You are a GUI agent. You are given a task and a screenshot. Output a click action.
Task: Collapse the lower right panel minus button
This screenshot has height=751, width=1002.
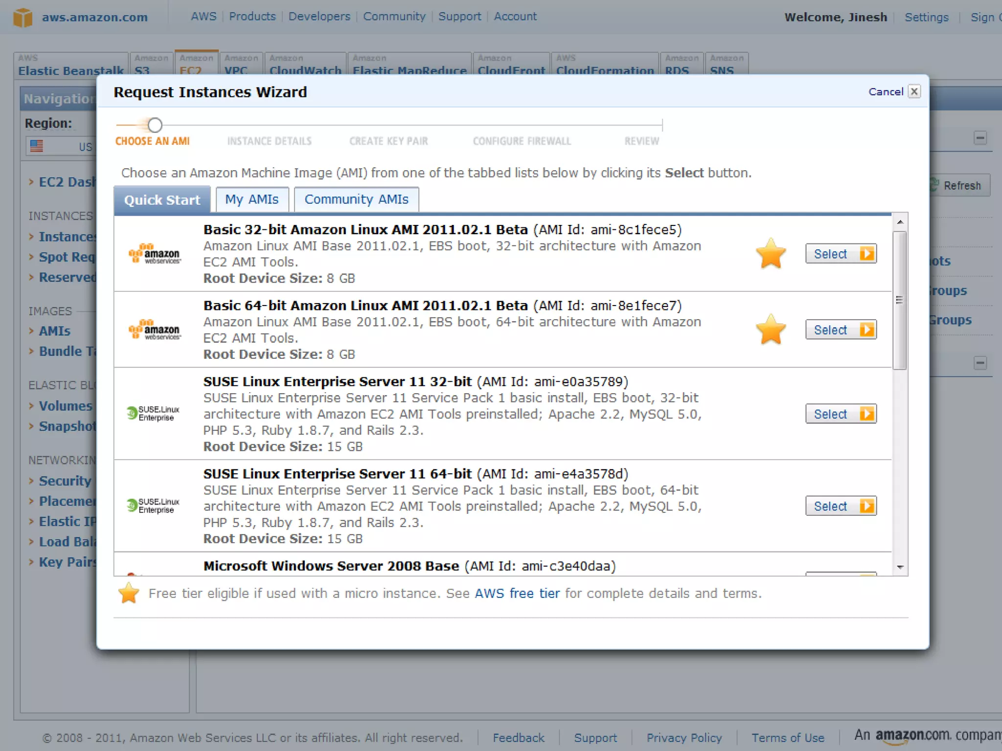click(x=979, y=363)
